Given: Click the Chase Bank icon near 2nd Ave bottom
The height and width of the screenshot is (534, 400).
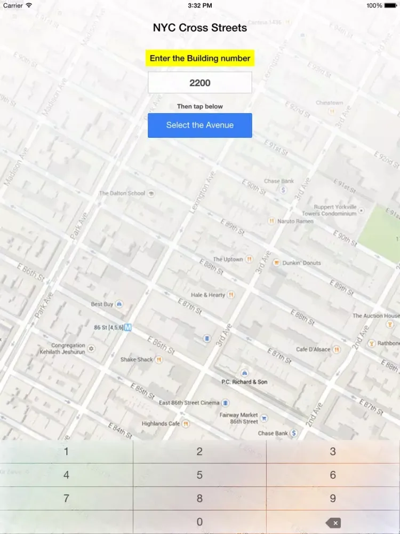Looking at the screenshot, I should tap(293, 433).
